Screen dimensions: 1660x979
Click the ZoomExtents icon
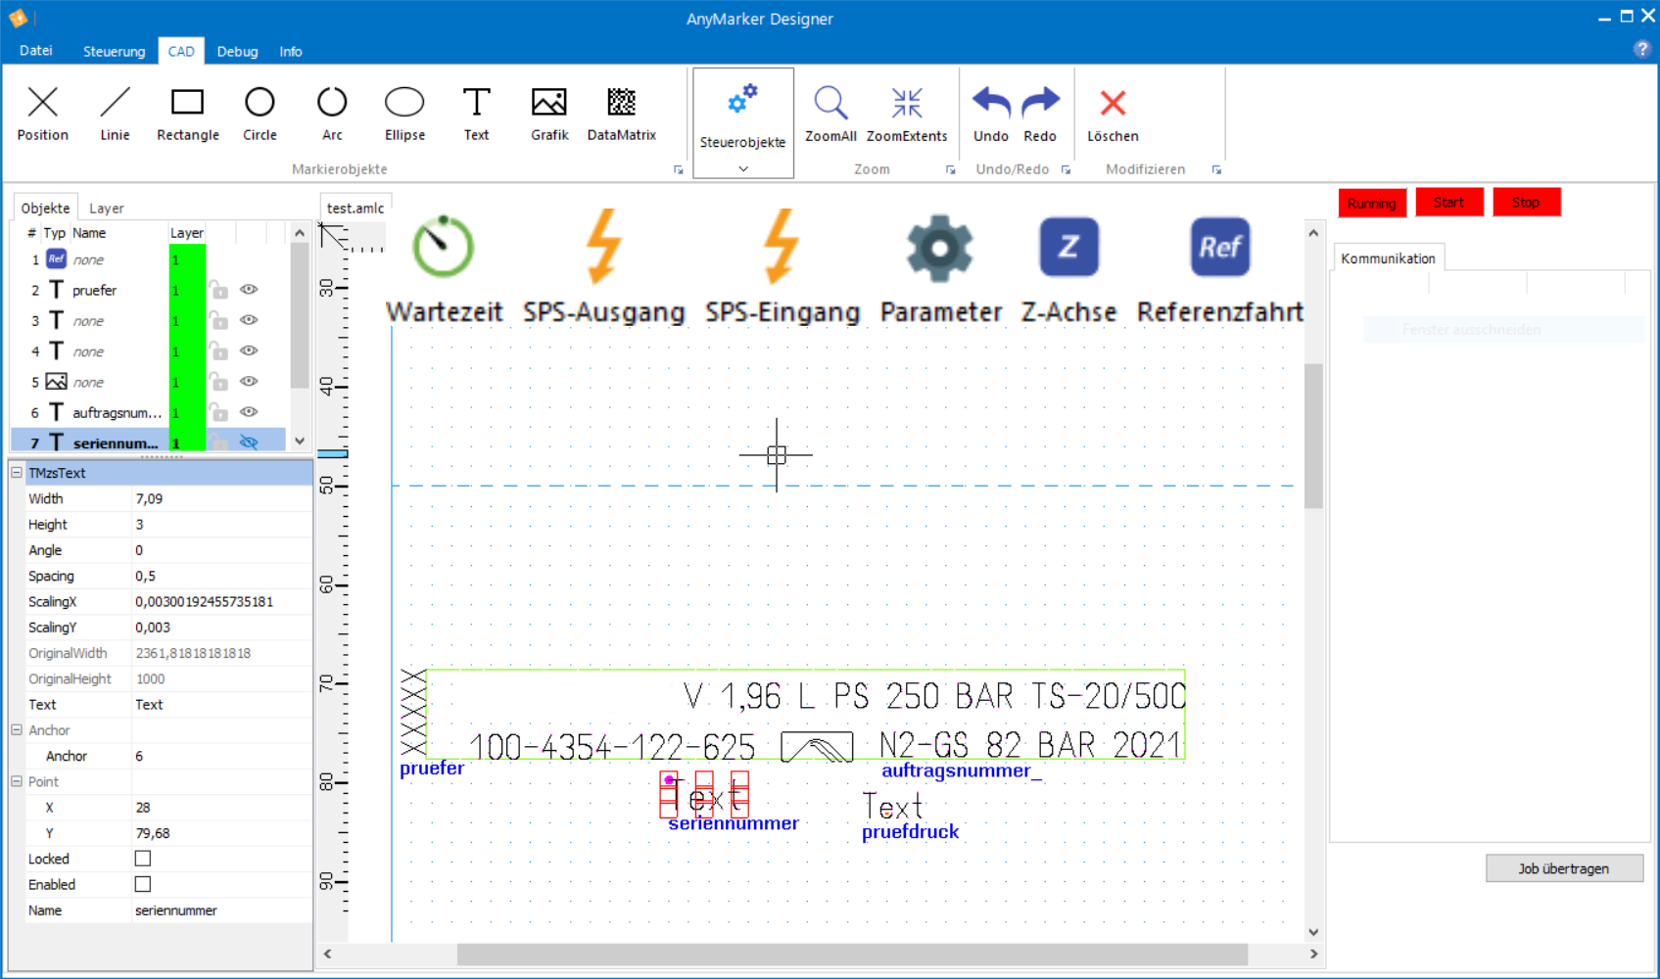(x=906, y=114)
